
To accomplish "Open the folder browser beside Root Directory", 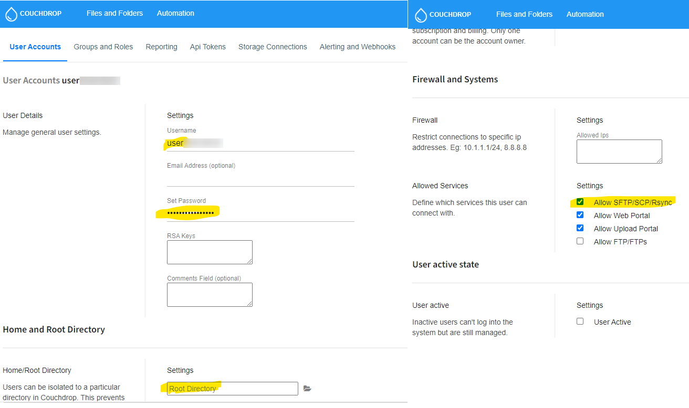I will coord(307,388).
